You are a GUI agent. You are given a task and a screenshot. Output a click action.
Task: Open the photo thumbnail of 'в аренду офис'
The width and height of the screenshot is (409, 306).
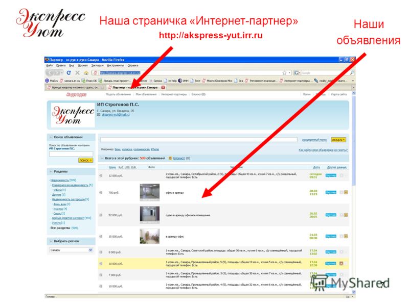tap(149, 236)
